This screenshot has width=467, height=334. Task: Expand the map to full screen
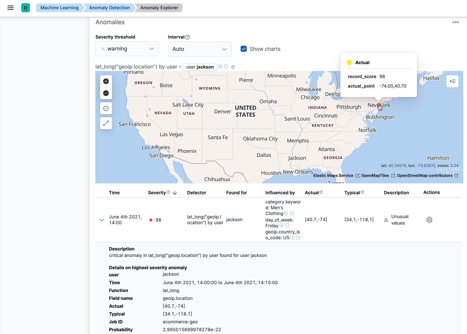[106, 123]
